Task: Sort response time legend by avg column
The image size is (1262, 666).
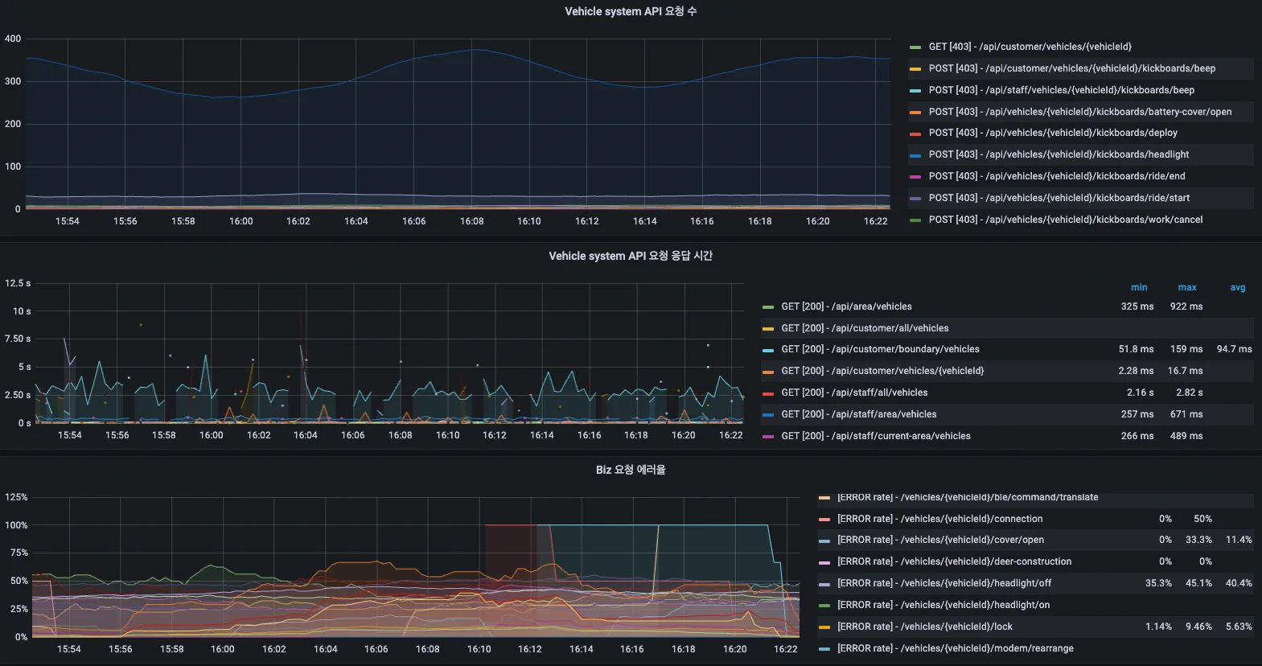Action: click(1238, 287)
